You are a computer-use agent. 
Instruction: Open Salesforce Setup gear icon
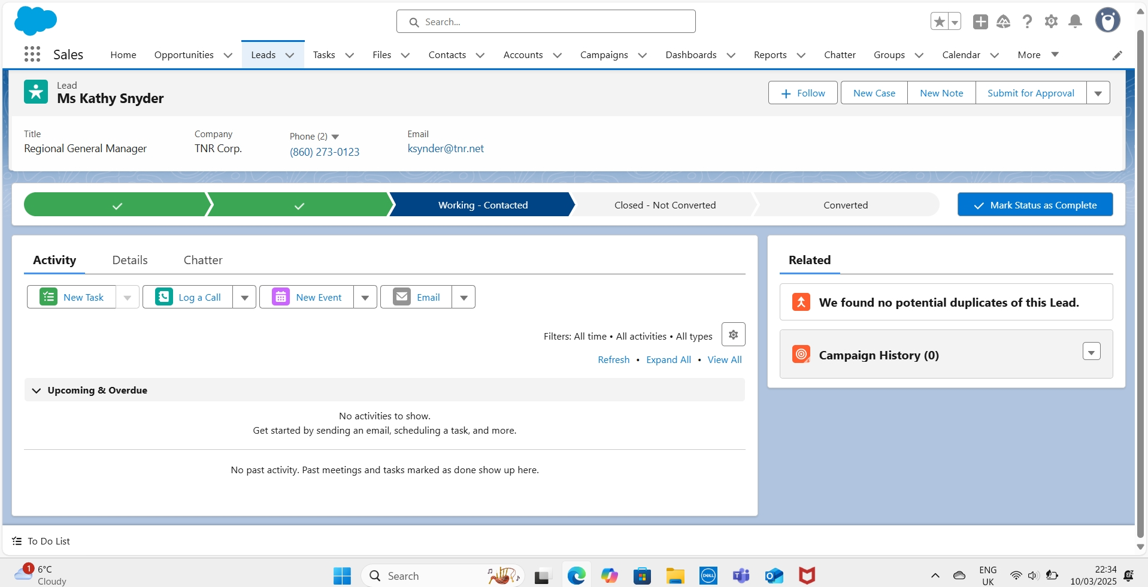(1052, 21)
